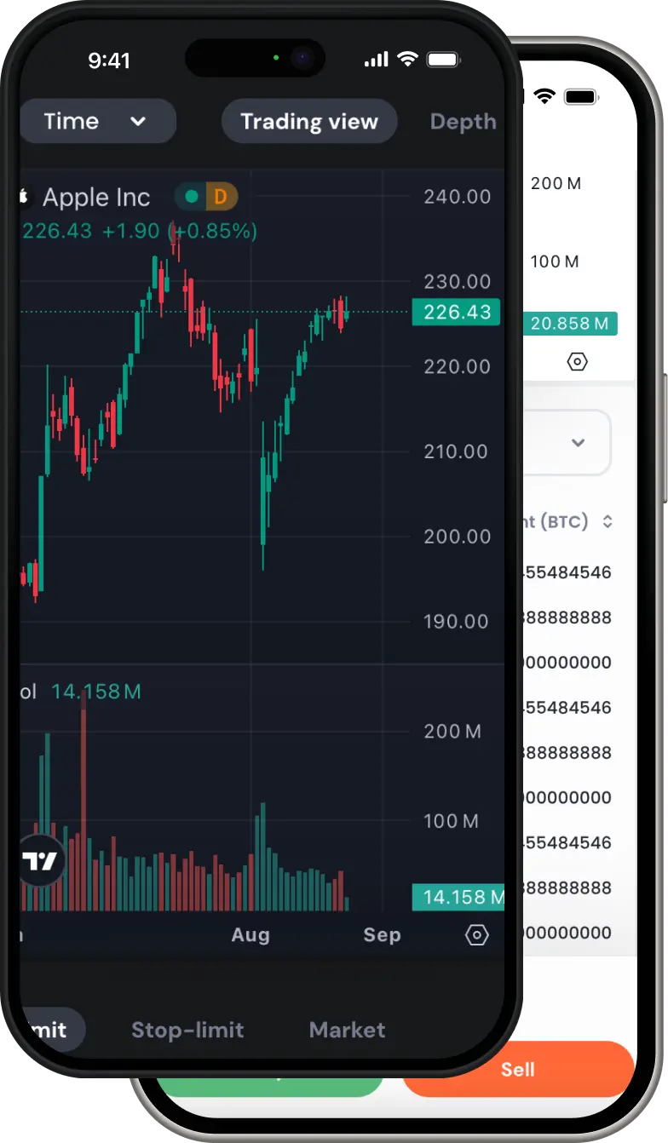This screenshot has height=1143, width=668.
Task: Open the Time dropdown
Action: click(96, 121)
